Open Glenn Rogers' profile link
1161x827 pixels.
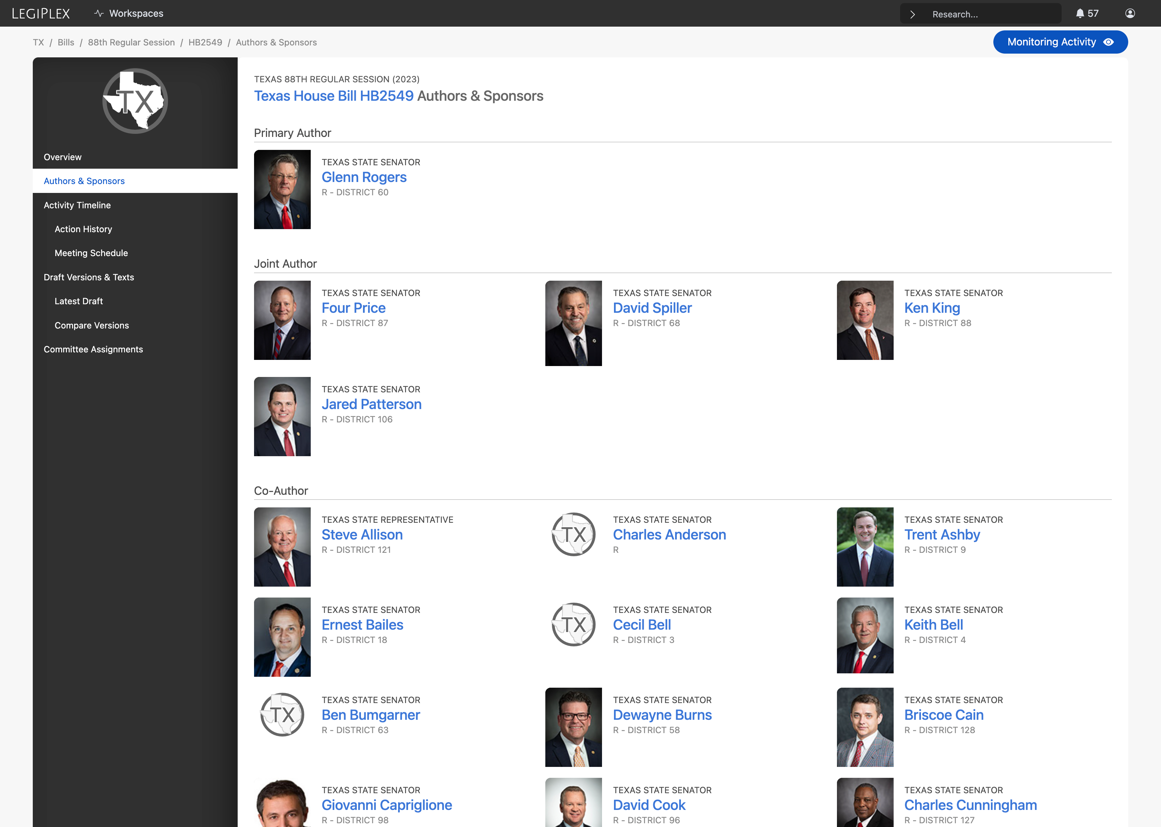tap(364, 177)
